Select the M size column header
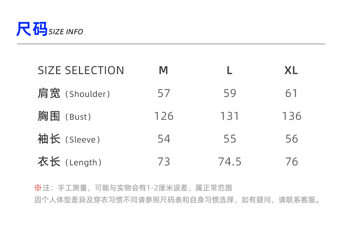Image resolution: width=342 pixels, height=225 pixels. [x=163, y=70]
